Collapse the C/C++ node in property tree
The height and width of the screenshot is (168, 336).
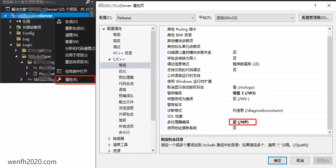tap(109, 59)
